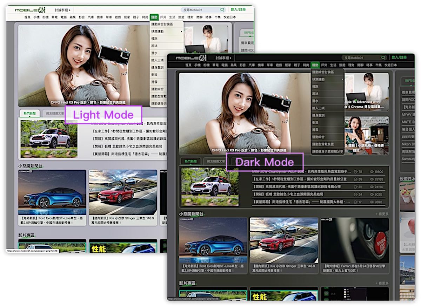
Task: Click the comment icon beside count 39
Action: tap(356, 179)
